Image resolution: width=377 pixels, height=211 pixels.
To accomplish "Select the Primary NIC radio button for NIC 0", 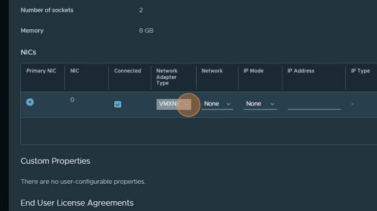I will pyautogui.click(x=30, y=102).
